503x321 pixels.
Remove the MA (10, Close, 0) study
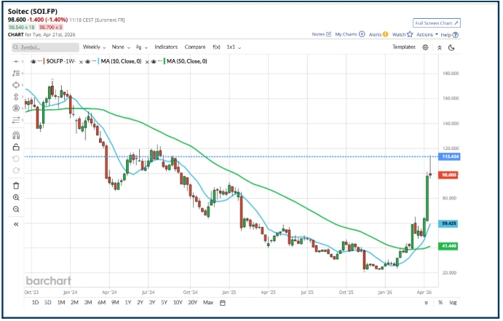tap(147, 62)
